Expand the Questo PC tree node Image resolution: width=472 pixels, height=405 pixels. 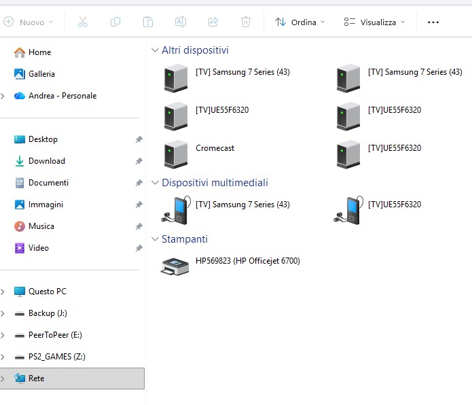click(3, 292)
